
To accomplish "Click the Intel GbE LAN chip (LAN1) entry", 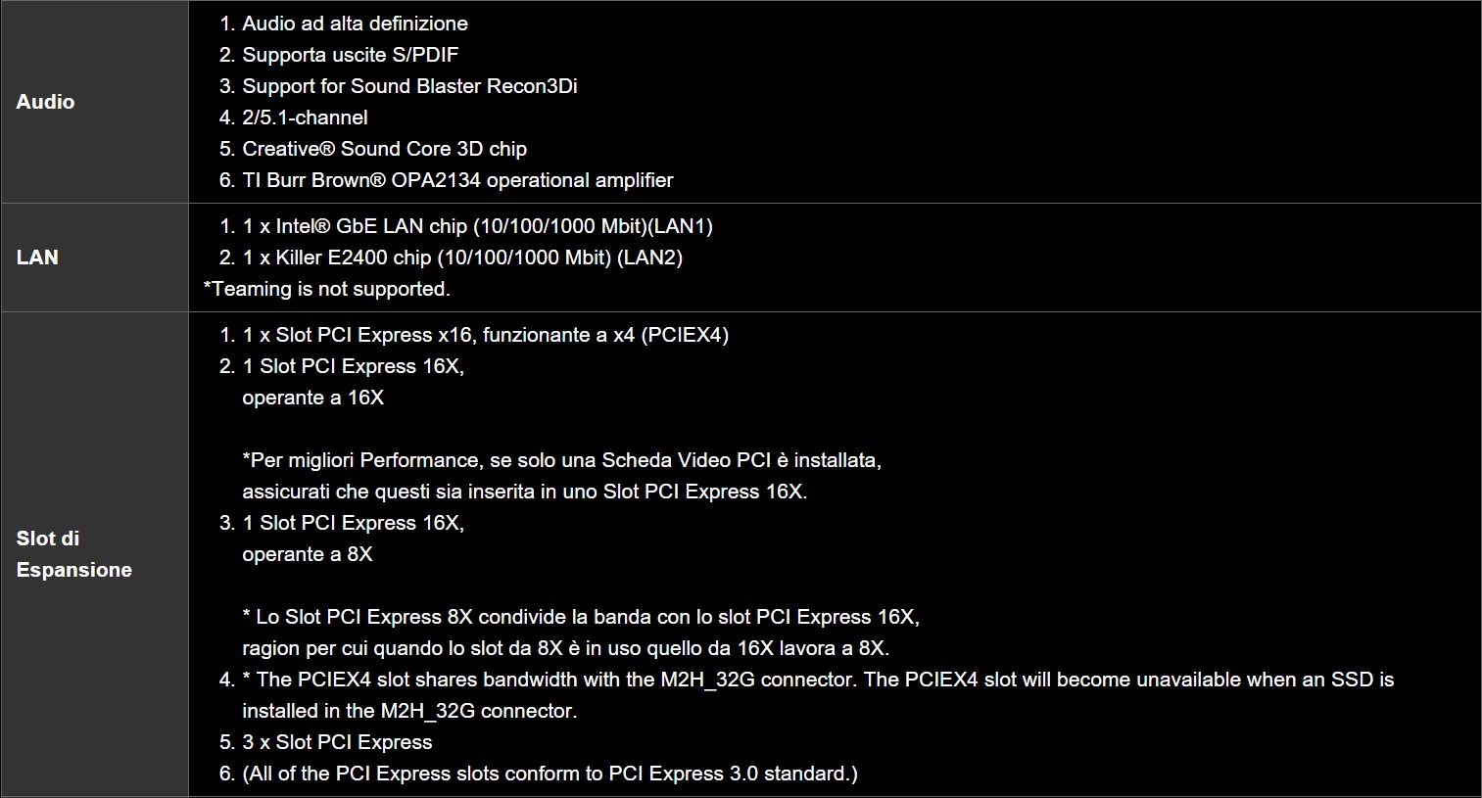I will click(x=477, y=226).
